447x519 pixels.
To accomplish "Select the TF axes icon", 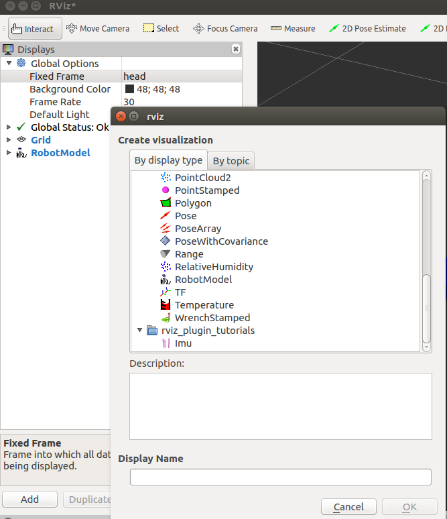I will tap(166, 292).
